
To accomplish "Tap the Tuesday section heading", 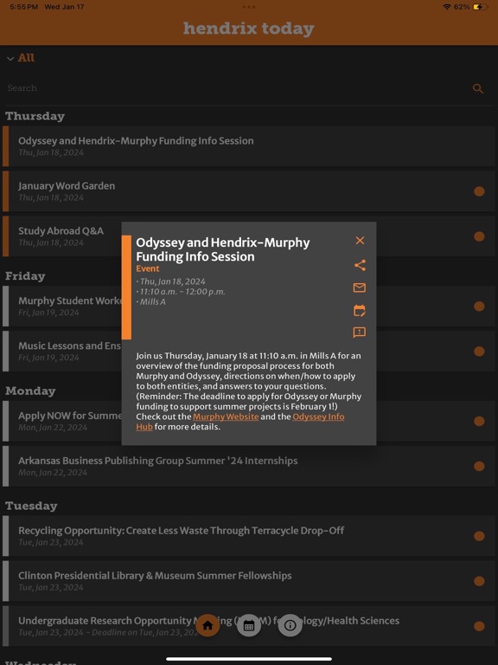I will point(31,506).
